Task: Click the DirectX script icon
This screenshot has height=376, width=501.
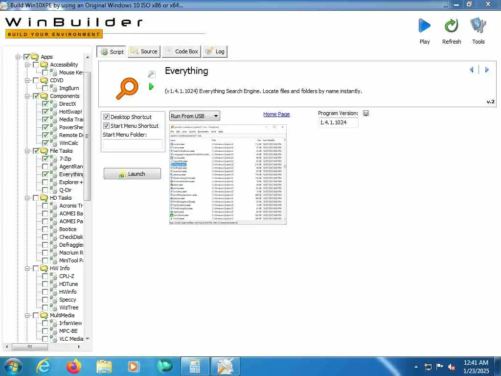Action: click(54, 104)
